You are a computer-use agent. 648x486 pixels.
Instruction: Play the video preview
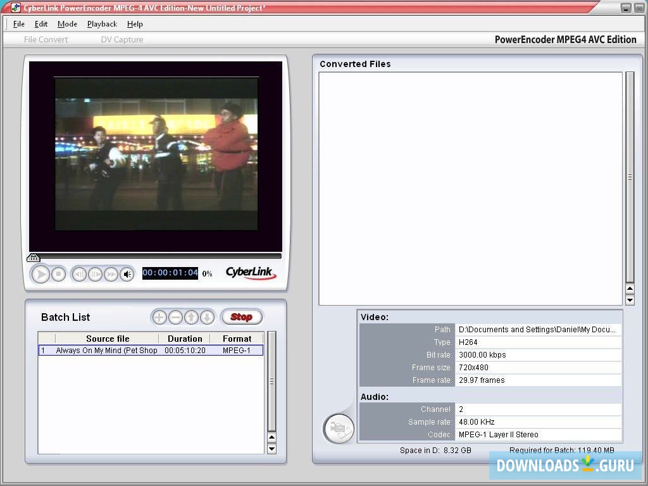[x=40, y=274]
